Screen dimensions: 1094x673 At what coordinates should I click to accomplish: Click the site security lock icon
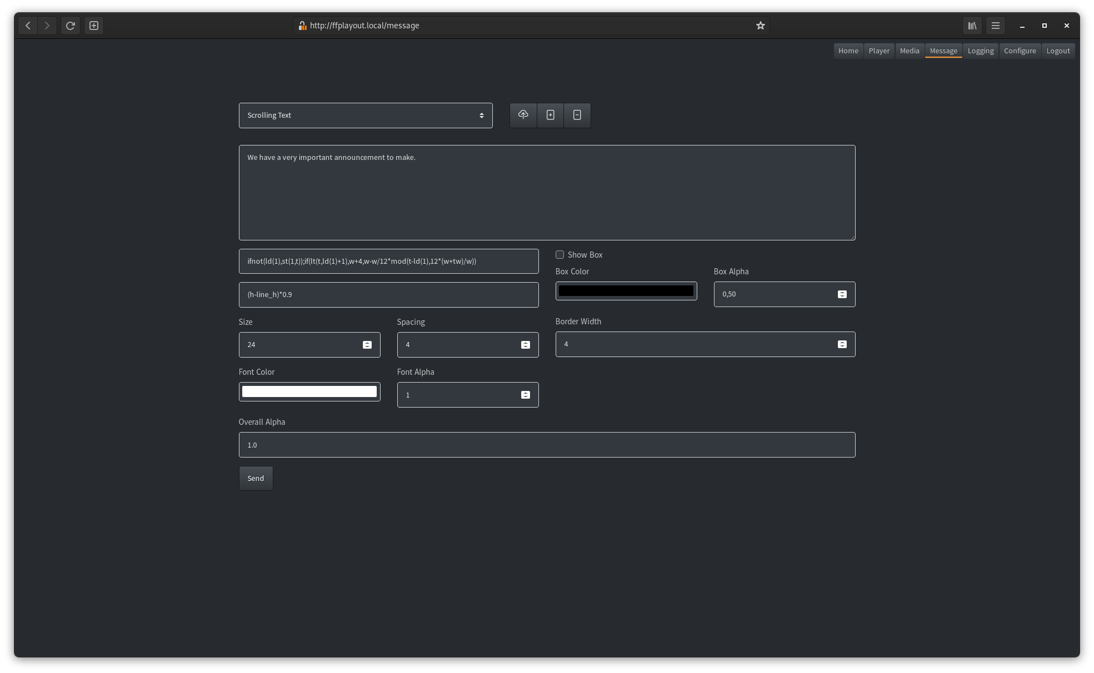302,26
